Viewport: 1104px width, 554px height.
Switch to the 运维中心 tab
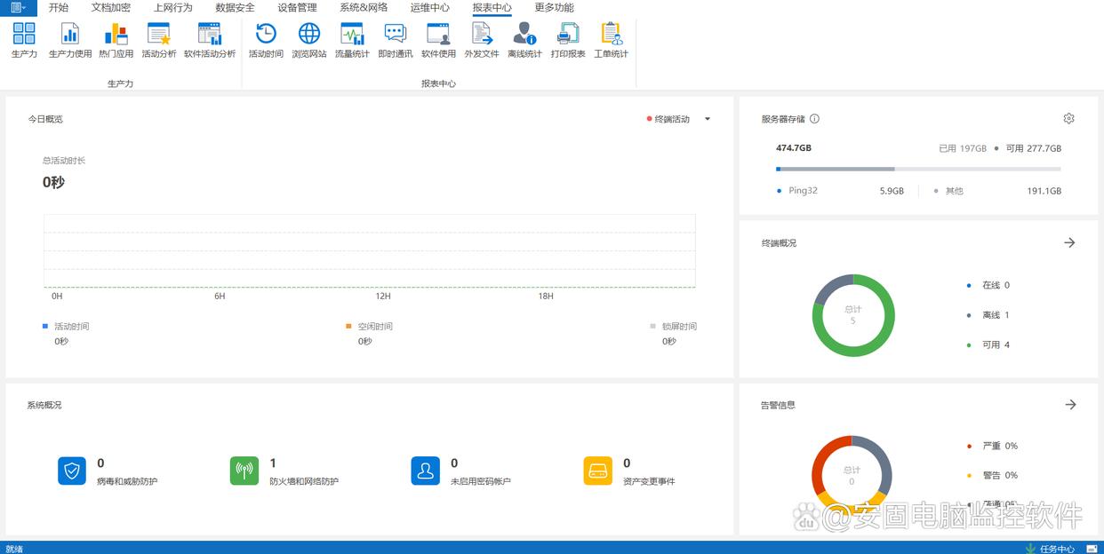click(x=429, y=8)
